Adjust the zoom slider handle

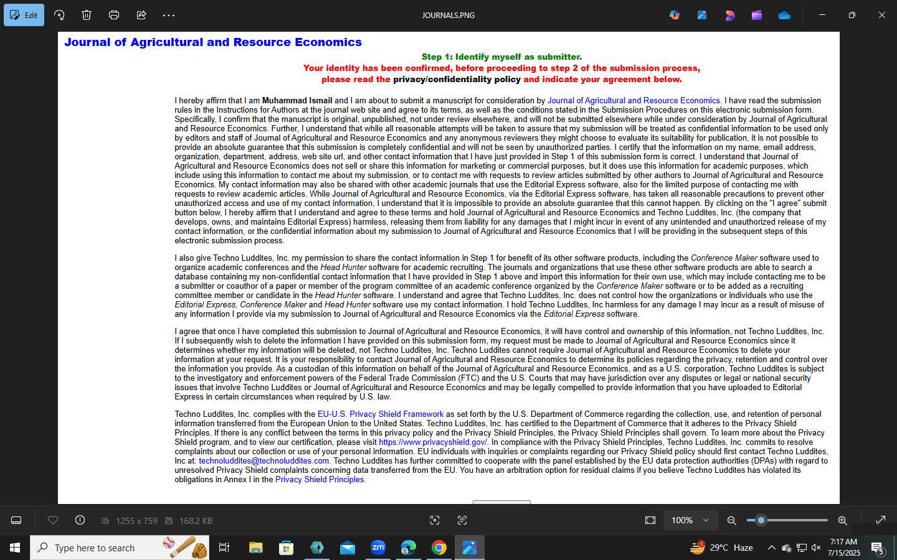(x=761, y=520)
